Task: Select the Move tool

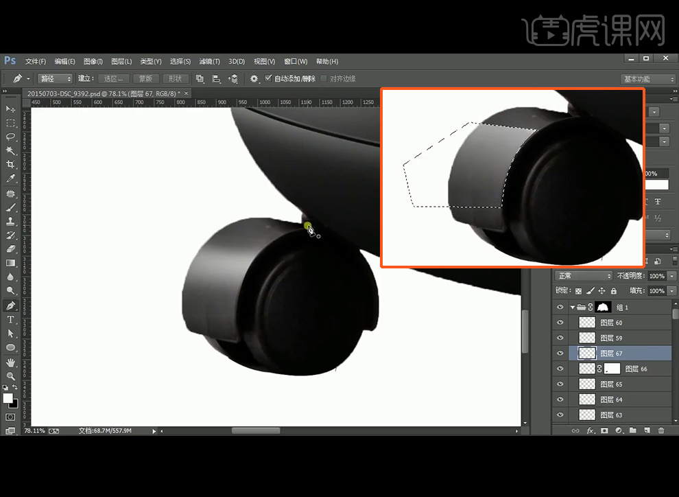Action: click(x=10, y=108)
